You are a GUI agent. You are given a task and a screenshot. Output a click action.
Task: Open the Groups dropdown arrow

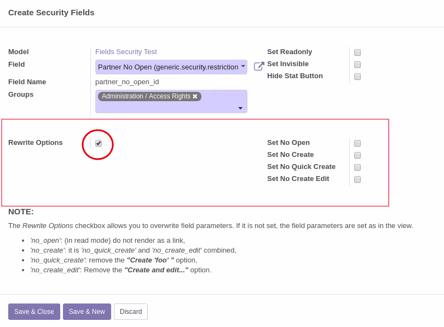[x=240, y=108]
